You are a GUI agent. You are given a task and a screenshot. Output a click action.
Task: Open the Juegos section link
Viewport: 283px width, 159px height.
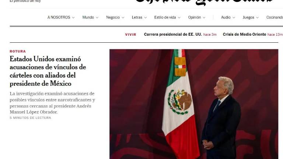(248, 18)
